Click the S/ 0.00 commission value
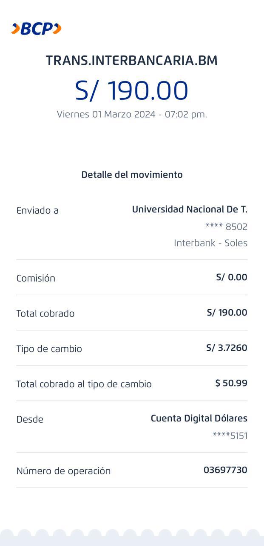 (x=231, y=277)
